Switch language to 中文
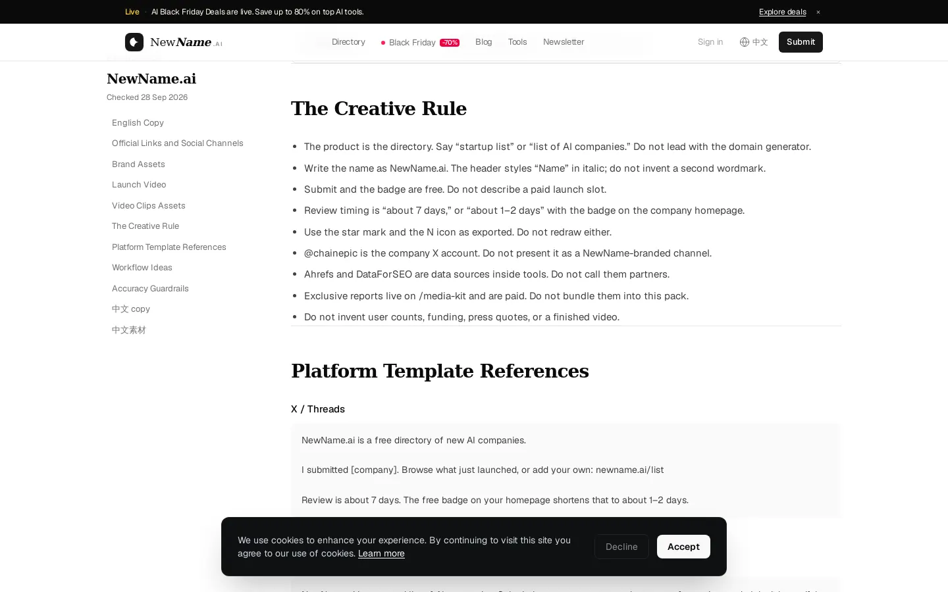 pyautogui.click(x=760, y=42)
